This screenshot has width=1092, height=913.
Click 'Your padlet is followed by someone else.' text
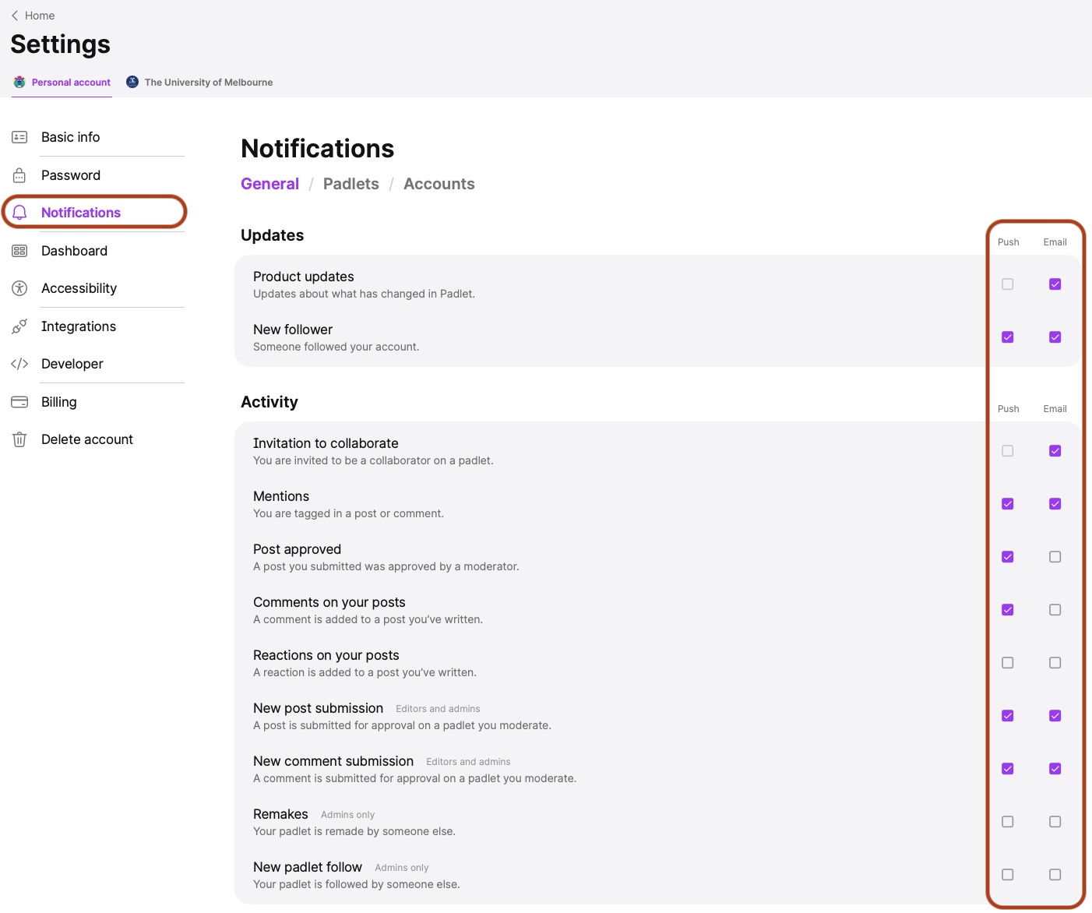point(357,884)
